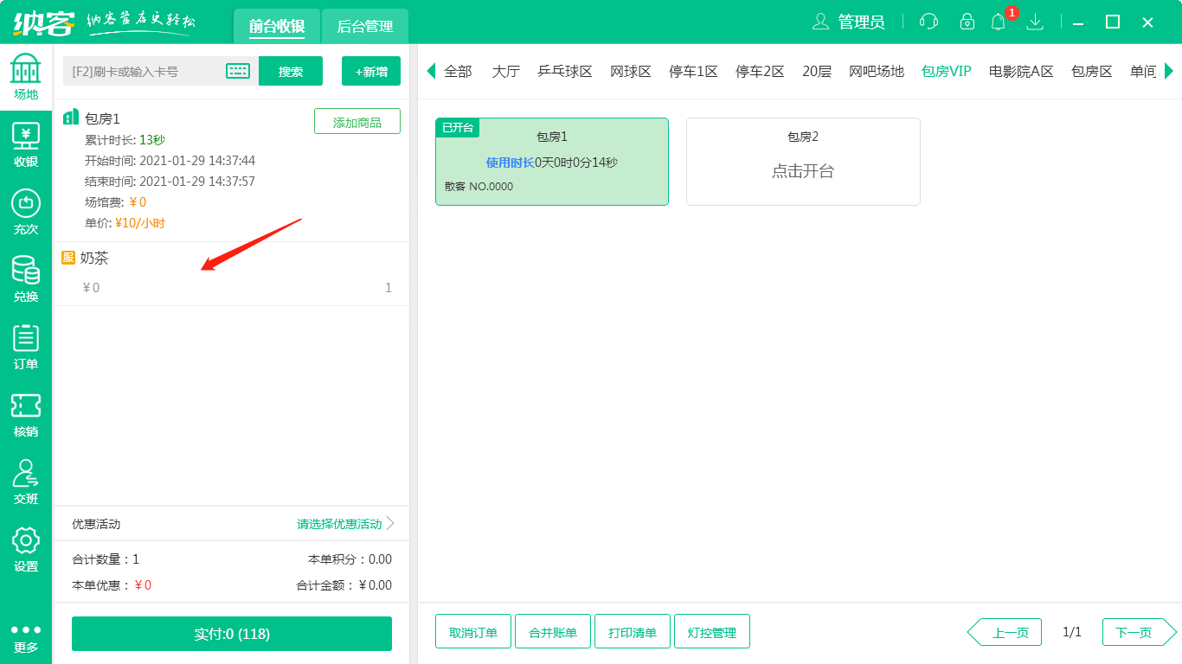Screen dimensions: 1182x664
Task: Click 包房2 card to open table
Action: pyautogui.click(x=802, y=162)
